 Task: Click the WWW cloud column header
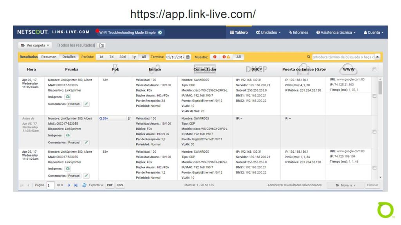[x=349, y=69]
